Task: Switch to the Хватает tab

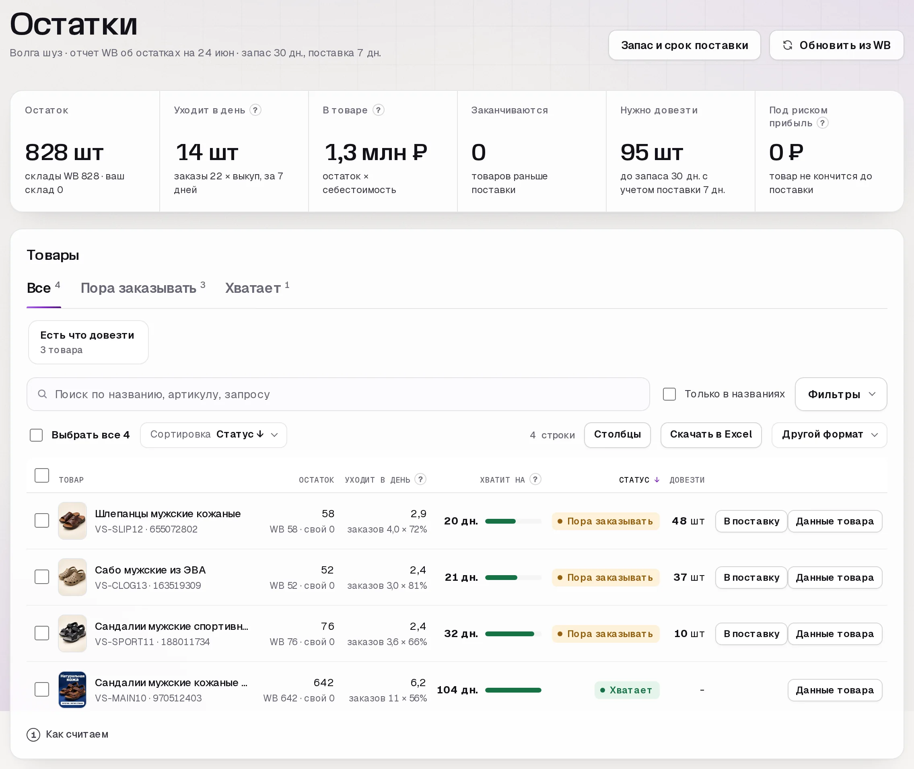Action: coord(257,288)
